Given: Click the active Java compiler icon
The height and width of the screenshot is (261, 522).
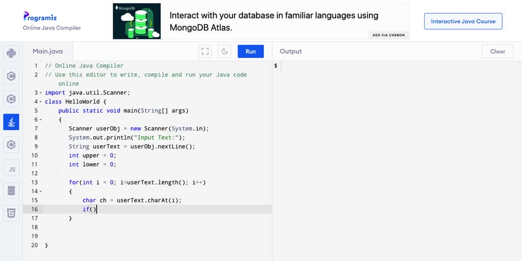Looking at the screenshot, I should (11, 122).
